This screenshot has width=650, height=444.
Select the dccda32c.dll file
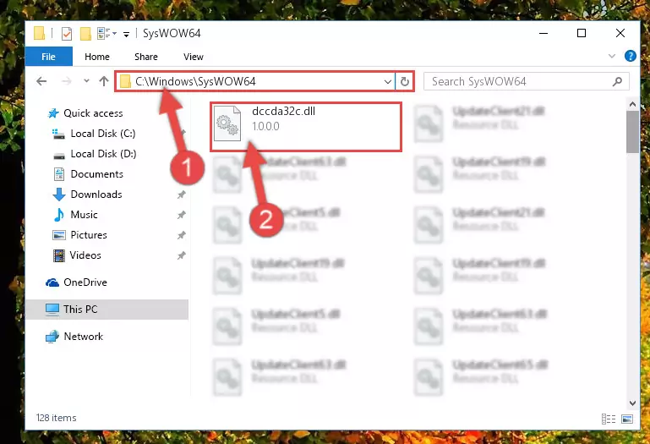click(x=306, y=127)
